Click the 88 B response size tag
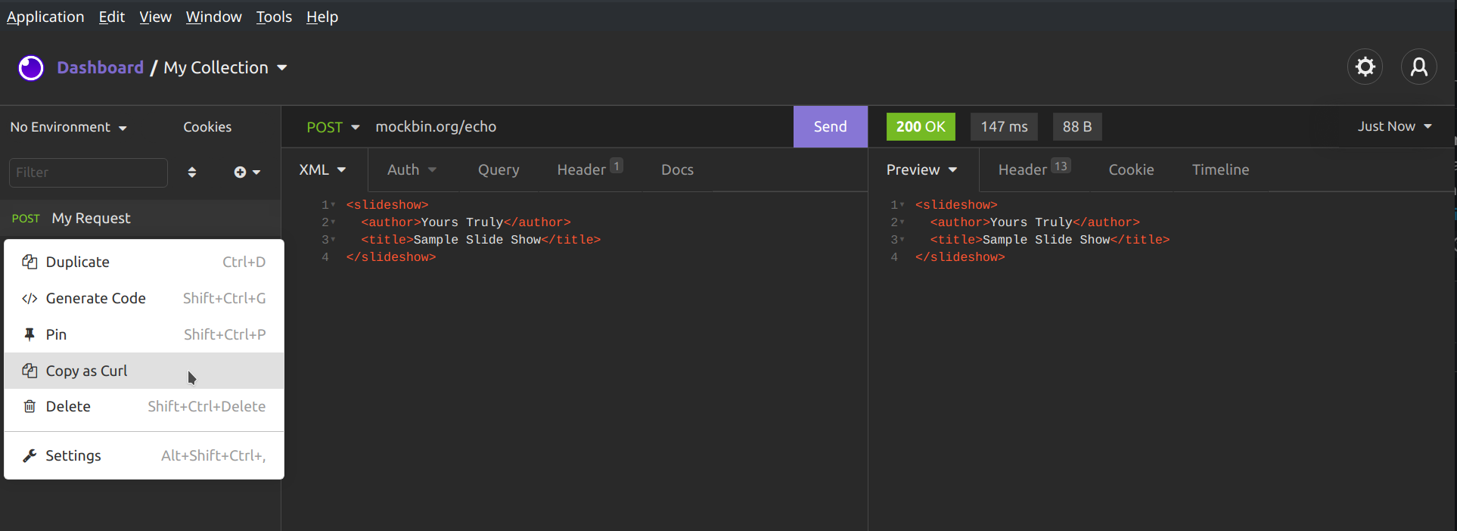This screenshot has height=531, width=1457. [1077, 126]
